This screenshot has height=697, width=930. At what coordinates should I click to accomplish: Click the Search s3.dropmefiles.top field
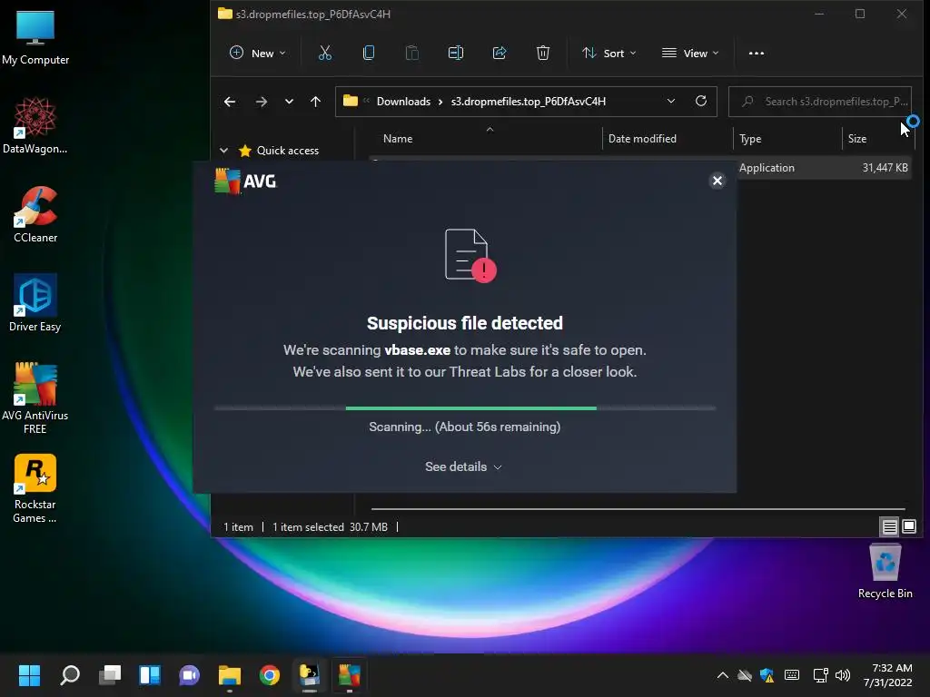(x=820, y=102)
